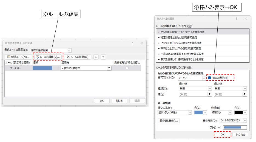Check the stop-if-true box for データ バー rule

127,68
